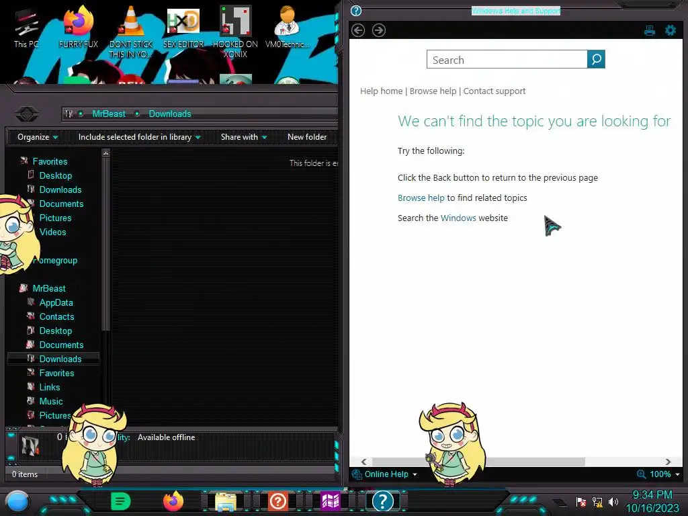Select Favorites header in navigation pane
This screenshot has width=688, height=516.
(50, 161)
